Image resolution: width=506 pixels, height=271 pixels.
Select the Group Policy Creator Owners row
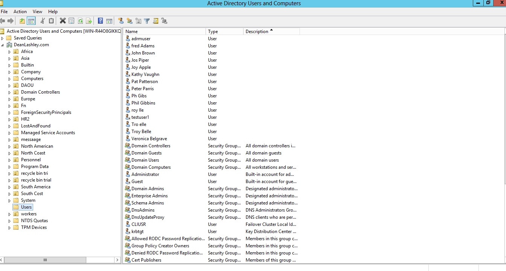tap(211, 246)
